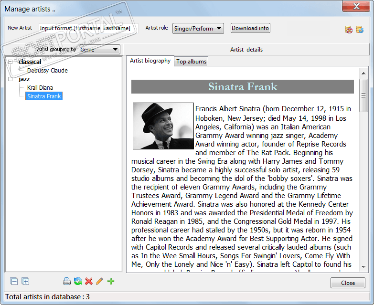This screenshot has width=374, height=305.
Task: Click the Download info button
Action: pyautogui.click(x=250, y=28)
